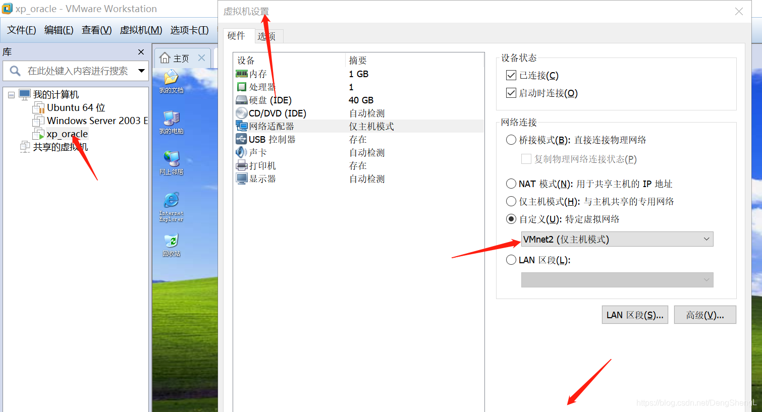Select the CD/DVD (IDE) device icon
Viewport: 762px width, 412px height.
tap(242, 113)
